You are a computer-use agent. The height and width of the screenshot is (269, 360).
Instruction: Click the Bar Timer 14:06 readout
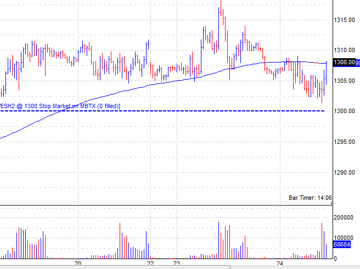(x=310, y=198)
